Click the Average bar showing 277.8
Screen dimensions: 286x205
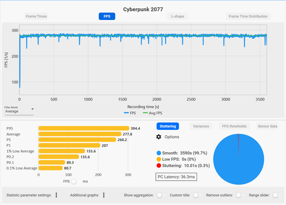(x=80, y=134)
